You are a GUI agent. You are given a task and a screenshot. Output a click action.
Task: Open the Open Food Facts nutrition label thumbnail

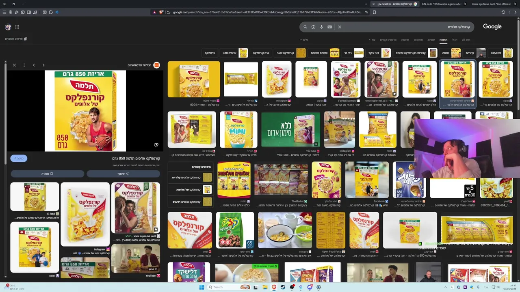click(331, 230)
